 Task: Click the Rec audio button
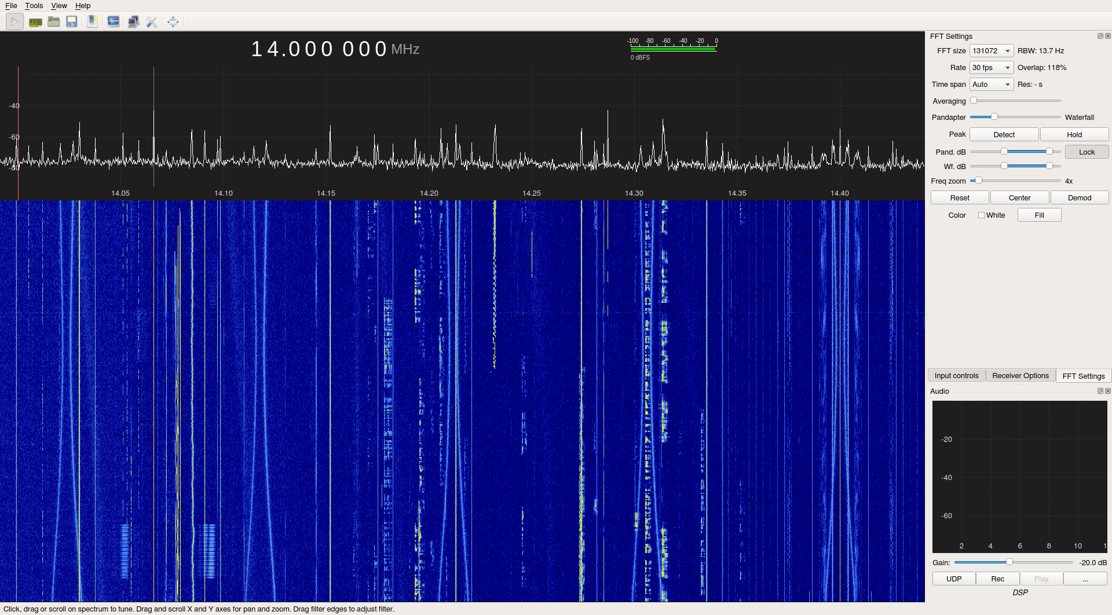(997, 579)
